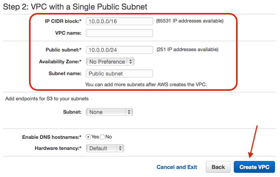The width and height of the screenshot is (280, 177).
Task: Click the Cancel and Exit link
Action: pos(177,167)
